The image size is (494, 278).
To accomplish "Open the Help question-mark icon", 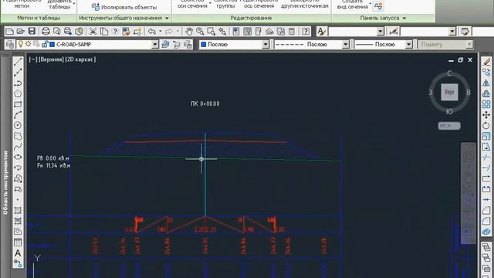I will [x=306, y=31].
